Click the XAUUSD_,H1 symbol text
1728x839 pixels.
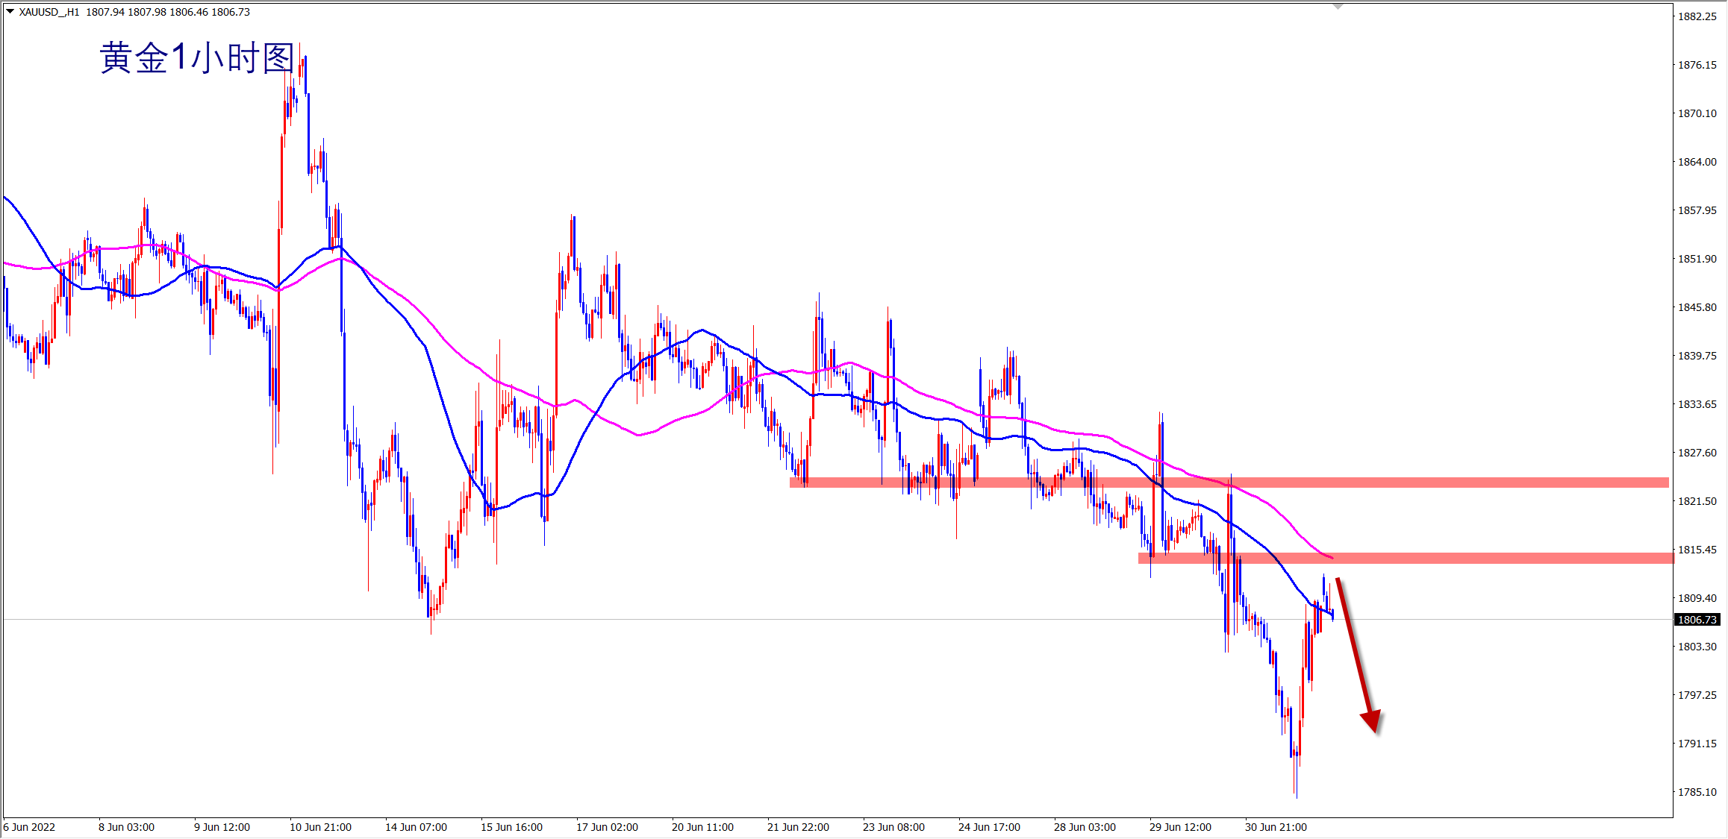(49, 12)
